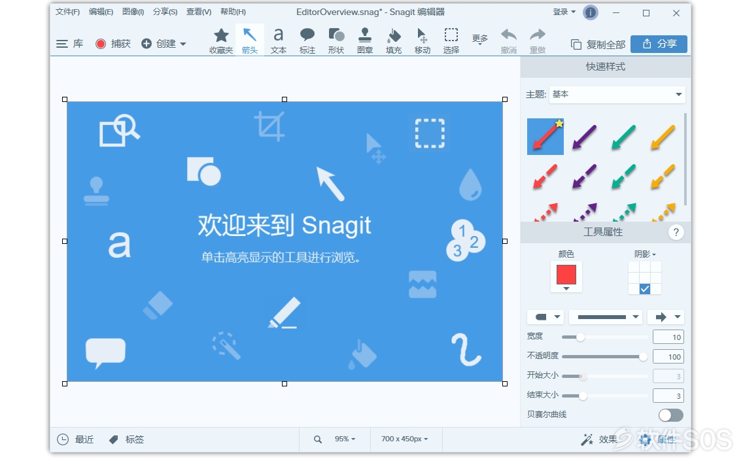Open the 库 library panel

(x=69, y=44)
